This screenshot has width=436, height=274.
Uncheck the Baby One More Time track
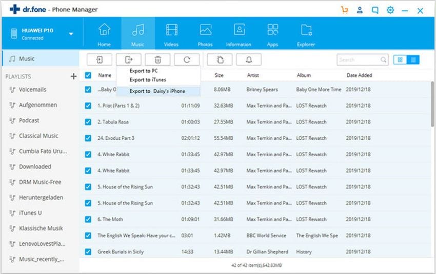pyautogui.click(x=88, y=90)
